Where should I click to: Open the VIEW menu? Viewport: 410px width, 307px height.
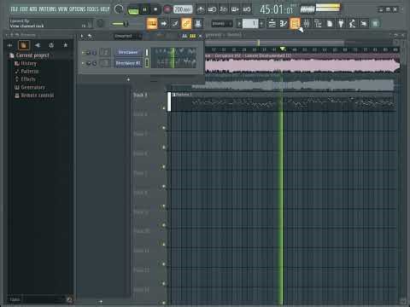pyautogui.click(x=62, y=9)
